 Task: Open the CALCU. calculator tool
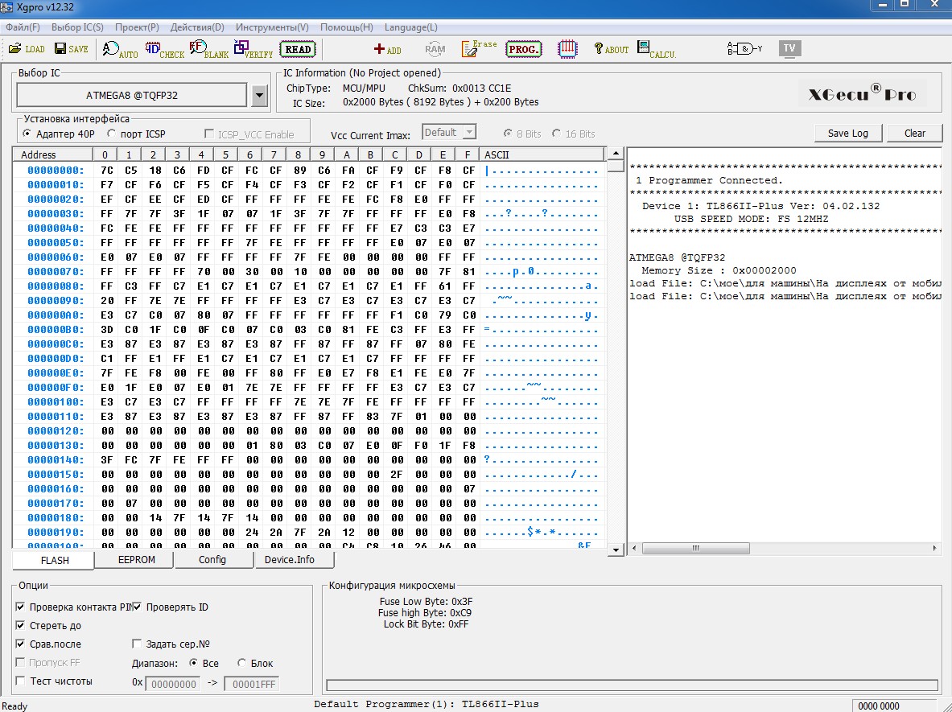click(x=656, y=50)
